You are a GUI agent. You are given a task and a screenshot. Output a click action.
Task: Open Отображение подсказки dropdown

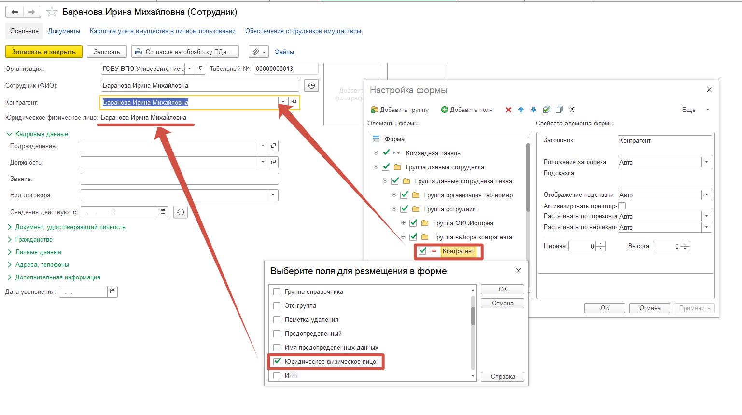[x=707, y=195]
